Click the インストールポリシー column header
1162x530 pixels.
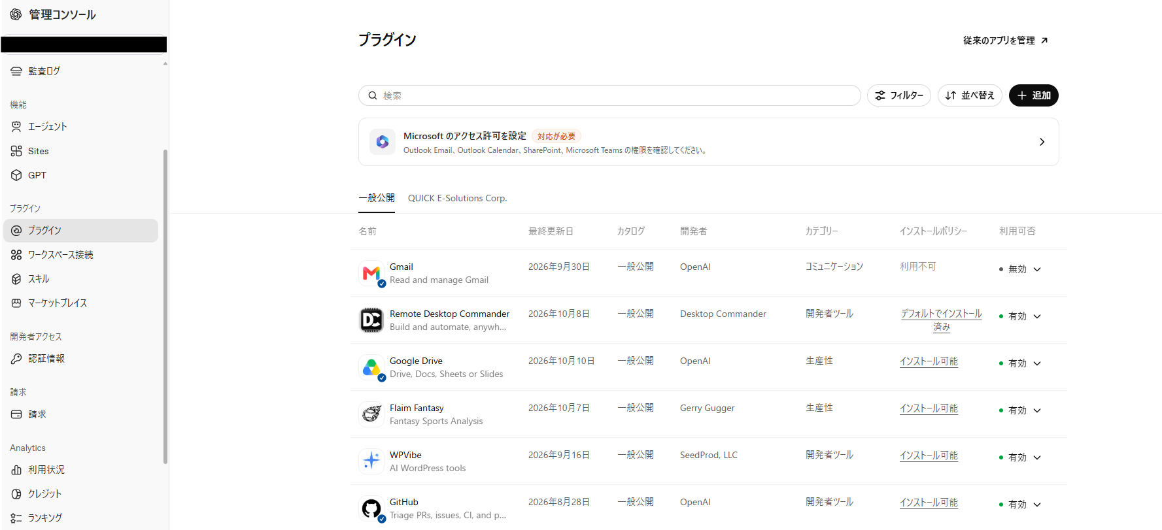(933, 231)
